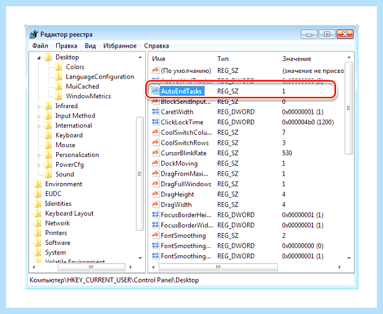The image size is (383, 314).
Task: Sort by the Тип column header
Action: (223, 59)
